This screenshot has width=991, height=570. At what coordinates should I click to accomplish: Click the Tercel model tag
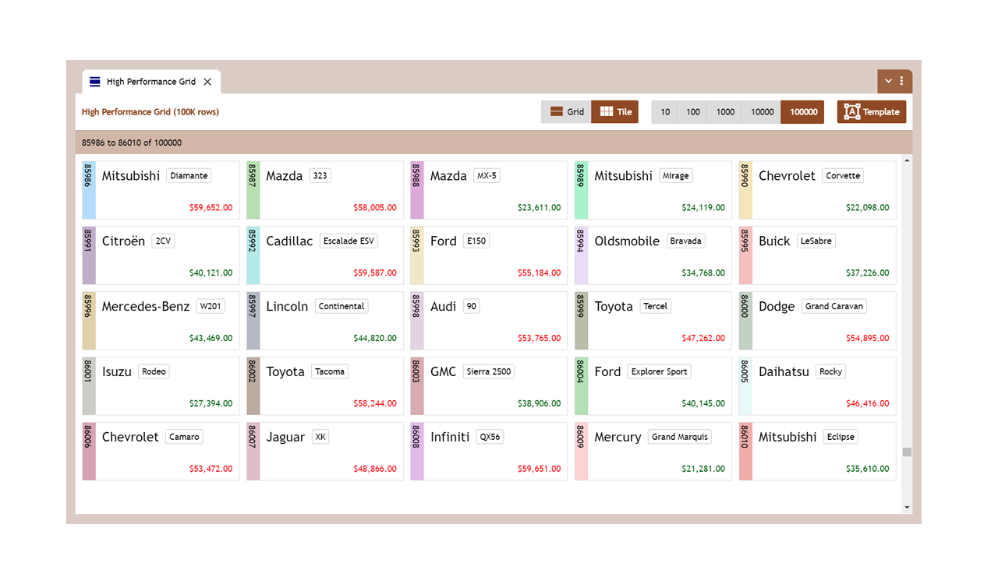pyautogui.click(x=656, y=307)
